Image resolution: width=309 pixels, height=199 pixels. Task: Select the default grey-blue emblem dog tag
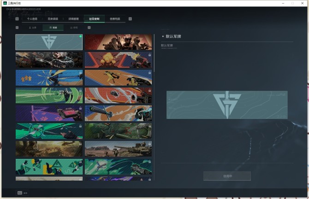click(49, 42)
